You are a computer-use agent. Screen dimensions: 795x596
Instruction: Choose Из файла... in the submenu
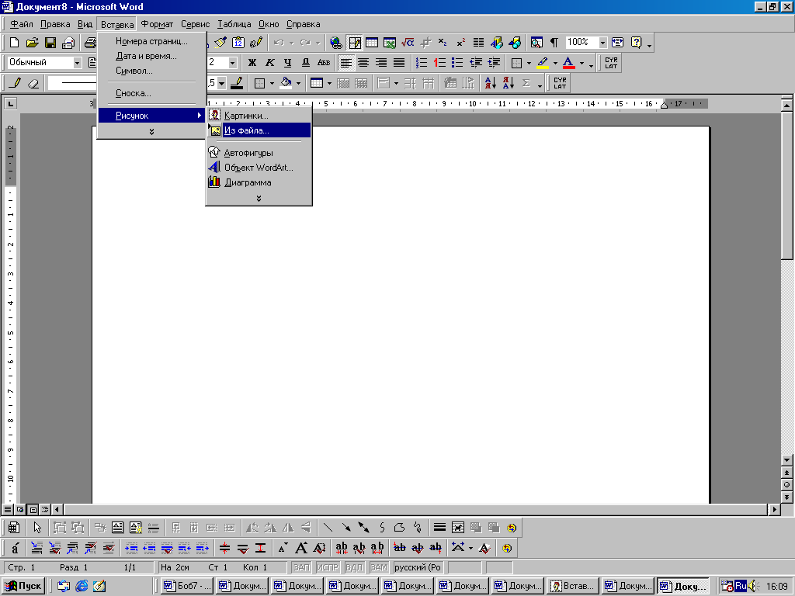pos(259,130)
